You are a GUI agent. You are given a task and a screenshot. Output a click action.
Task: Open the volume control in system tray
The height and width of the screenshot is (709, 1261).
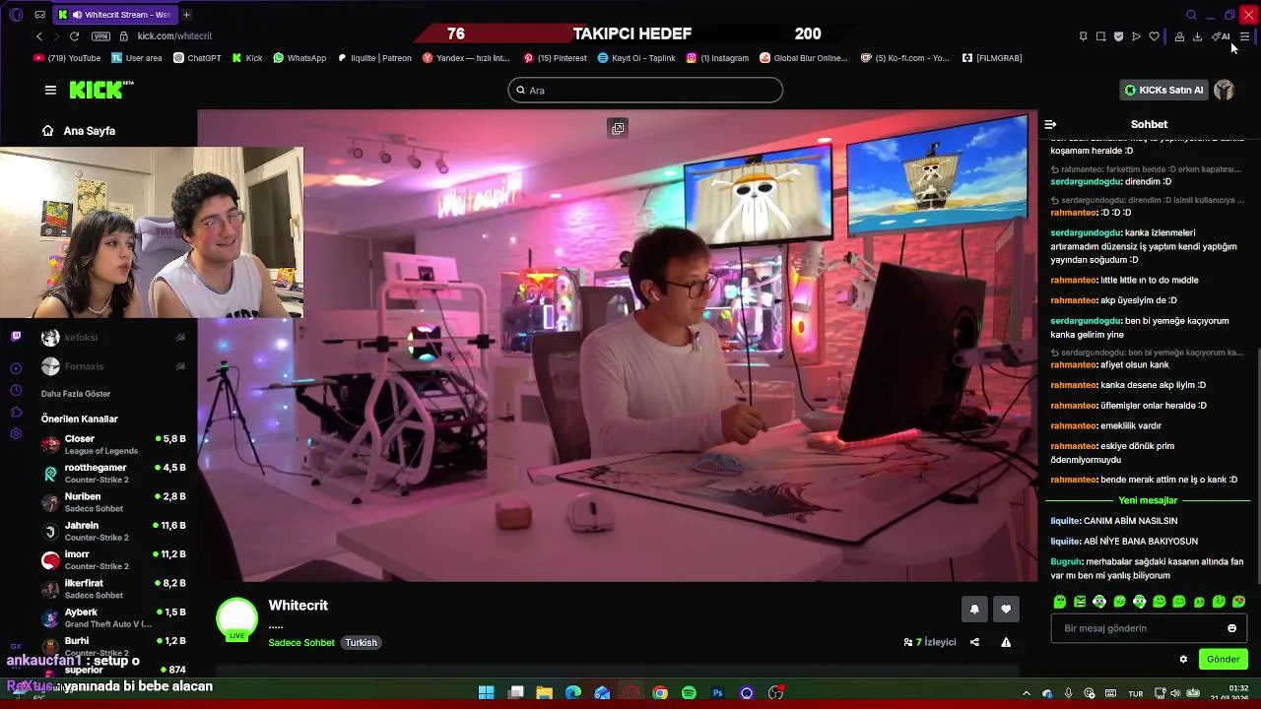pos(1176,693)
